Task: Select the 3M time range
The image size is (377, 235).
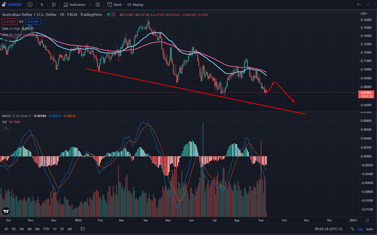Action: (x=29, y=229)
